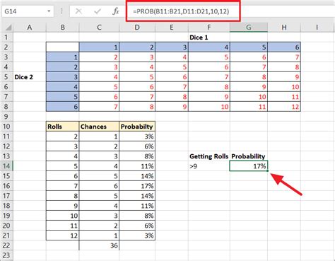
Task: Click the red value 7 in cell C8
Action: pyautogui.click(x=99, y=107)
